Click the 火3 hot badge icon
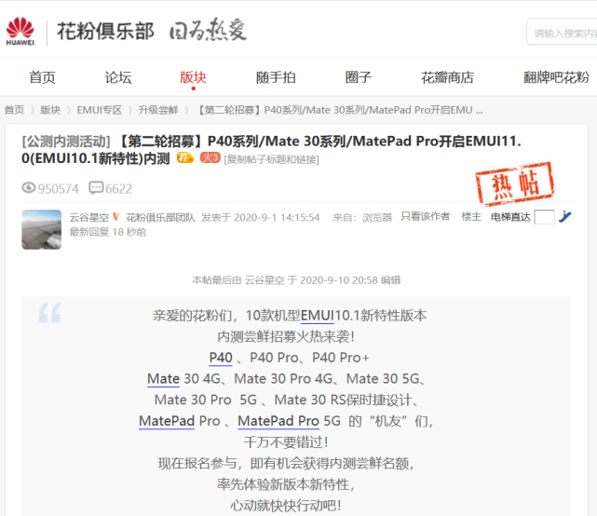This screenshot has width=597, height=516. point(210,157)
